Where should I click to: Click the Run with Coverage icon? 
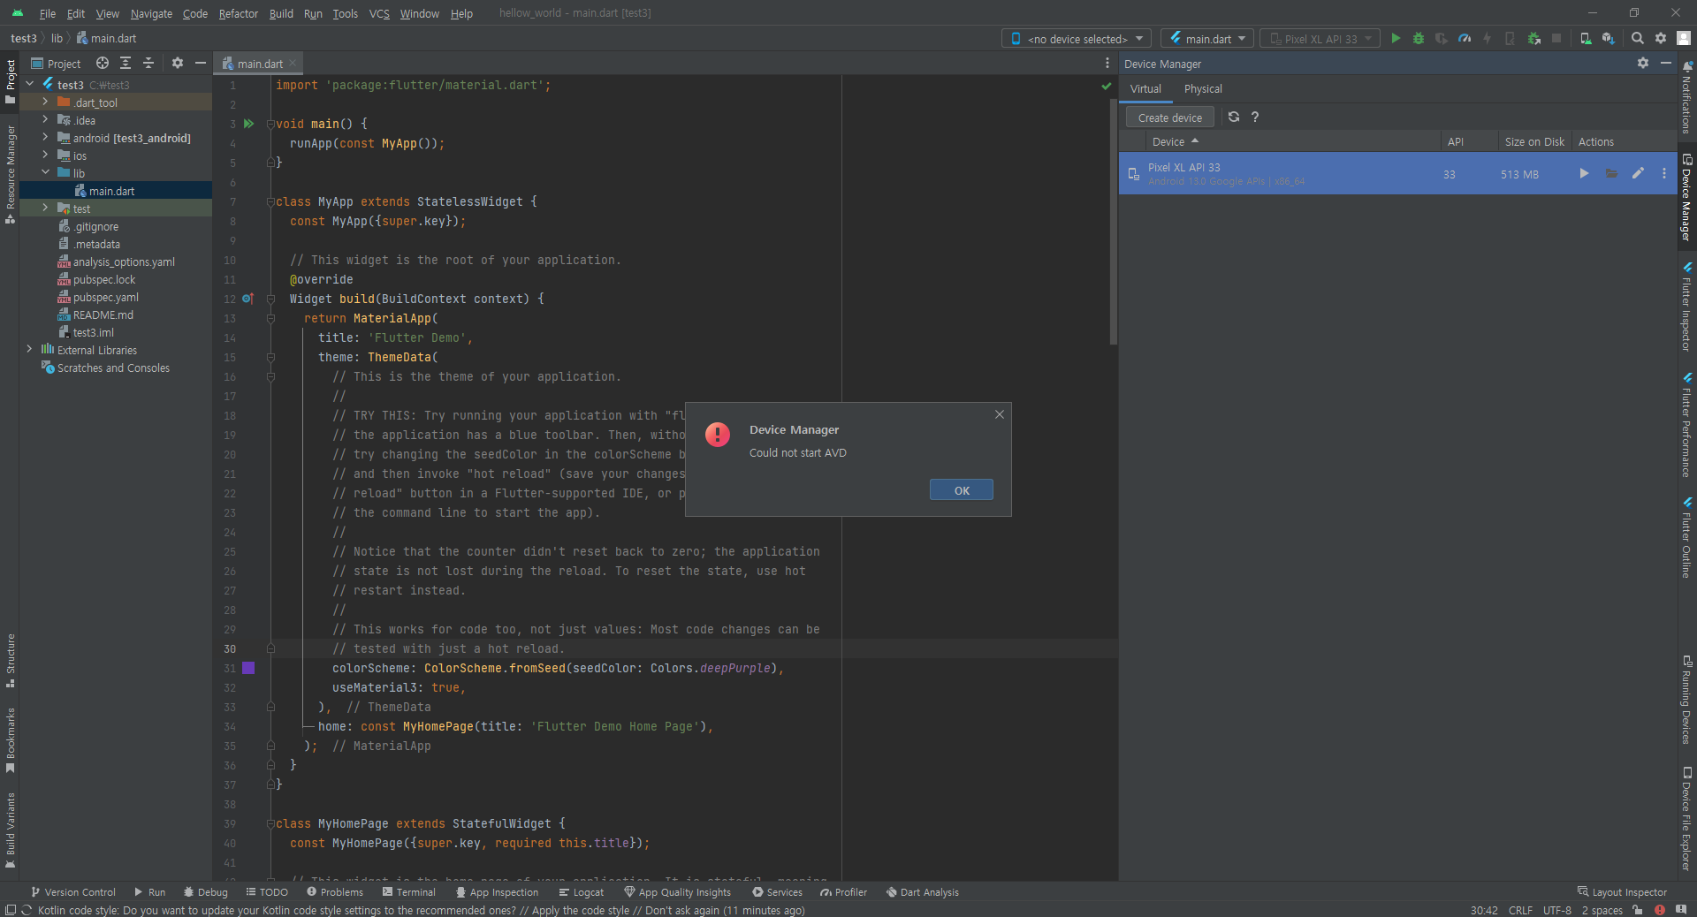(1442, 38)
